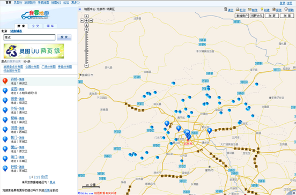
Task: Click the trash can icon for 清空
Action: click(x=226, y=9)
